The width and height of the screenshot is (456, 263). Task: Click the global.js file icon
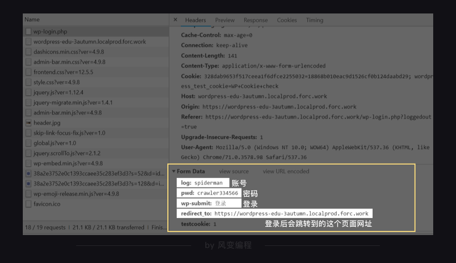[x=28, y=143]
